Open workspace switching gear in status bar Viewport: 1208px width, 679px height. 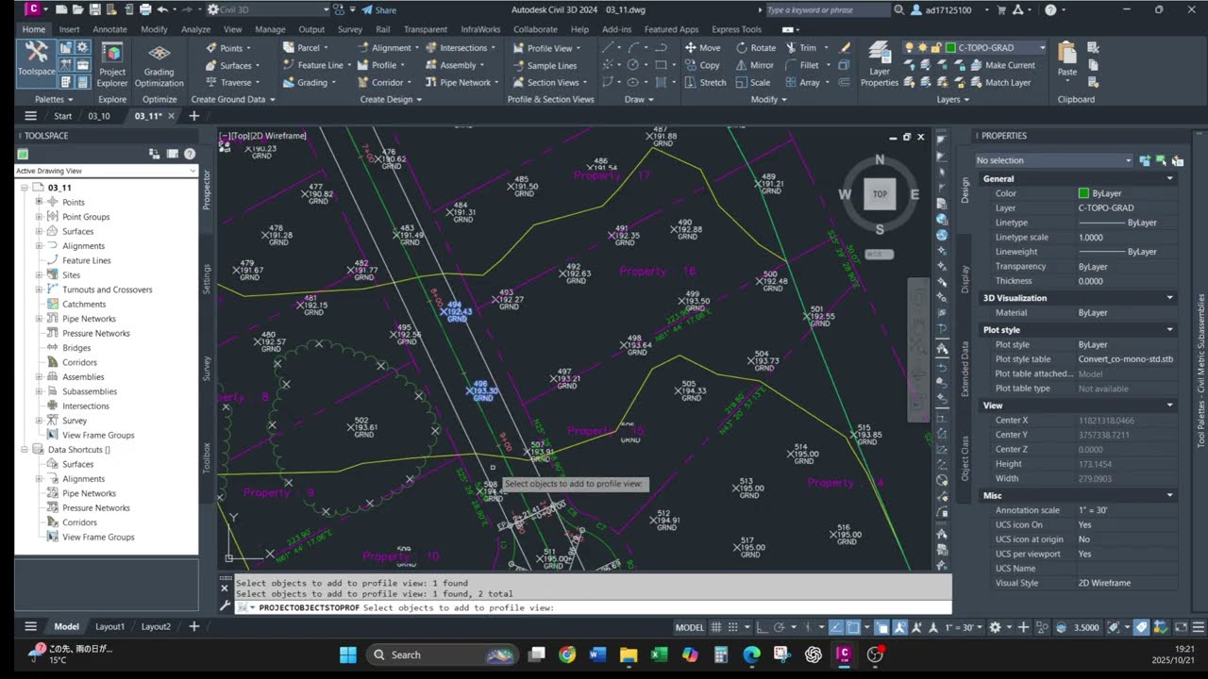tap(993, 627)
